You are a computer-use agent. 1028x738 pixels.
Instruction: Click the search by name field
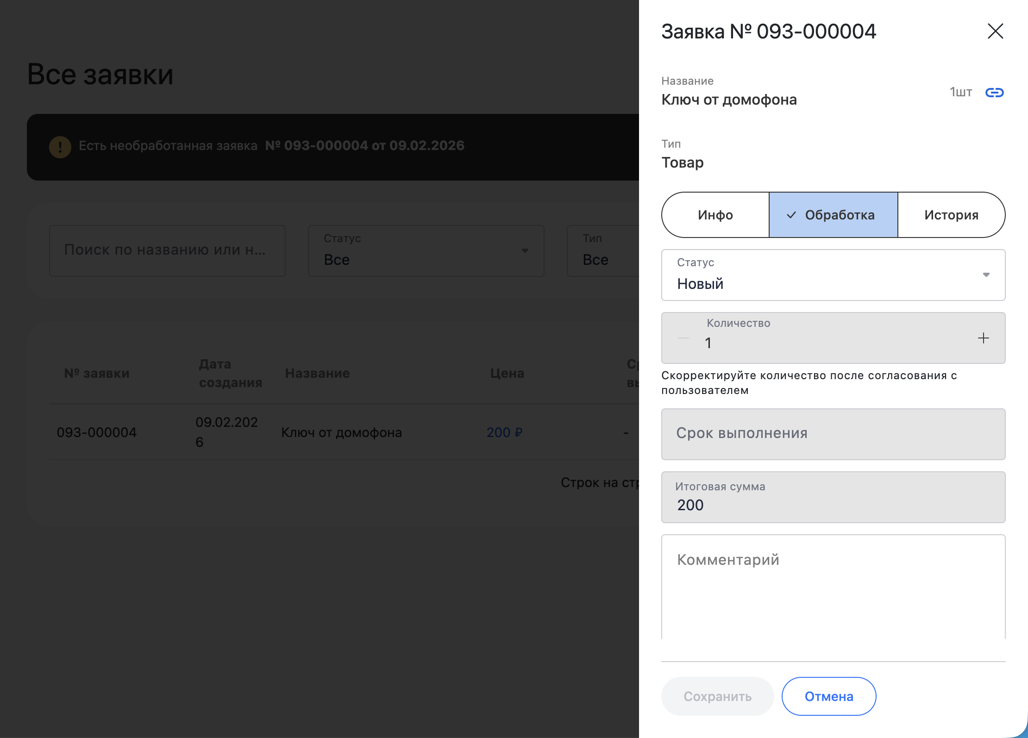pos(167,250)
